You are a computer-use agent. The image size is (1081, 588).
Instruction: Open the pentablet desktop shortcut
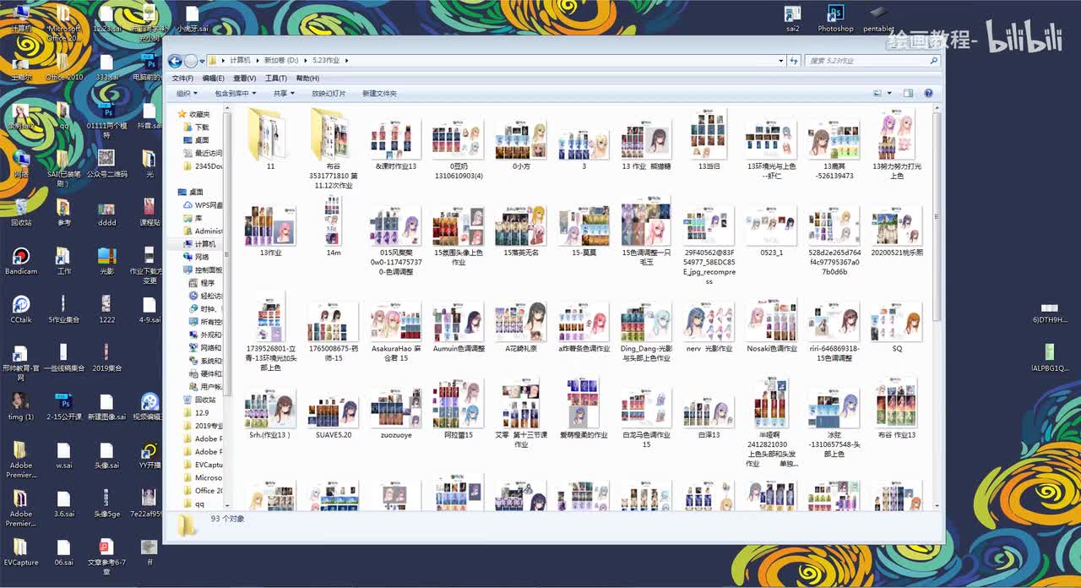(x=878, y=19)
